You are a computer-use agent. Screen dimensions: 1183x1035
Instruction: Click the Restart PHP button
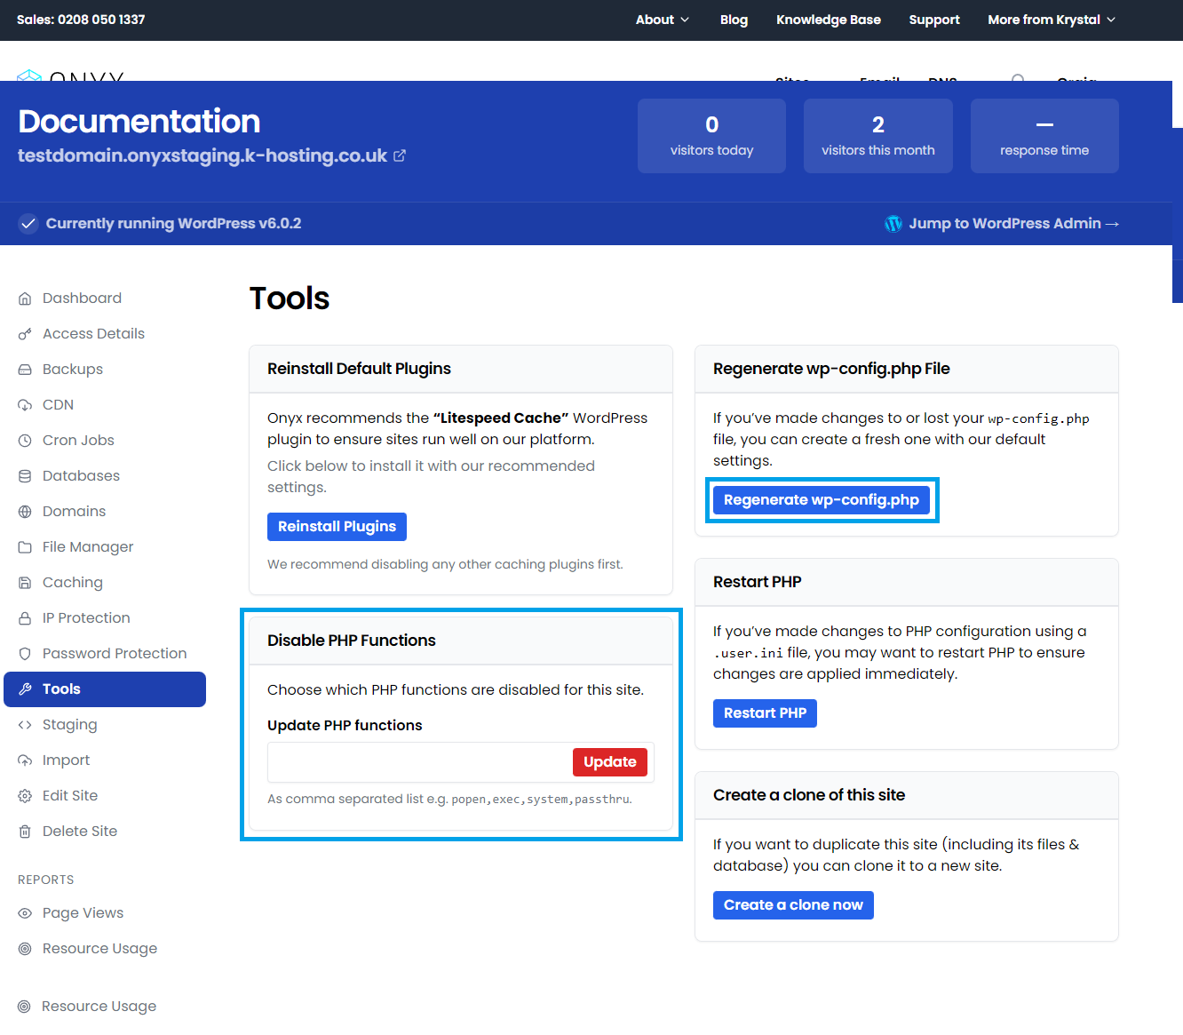pos(765,713)
